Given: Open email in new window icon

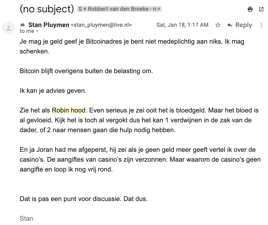Looking at the screenshot, I should tap(261, 9).
